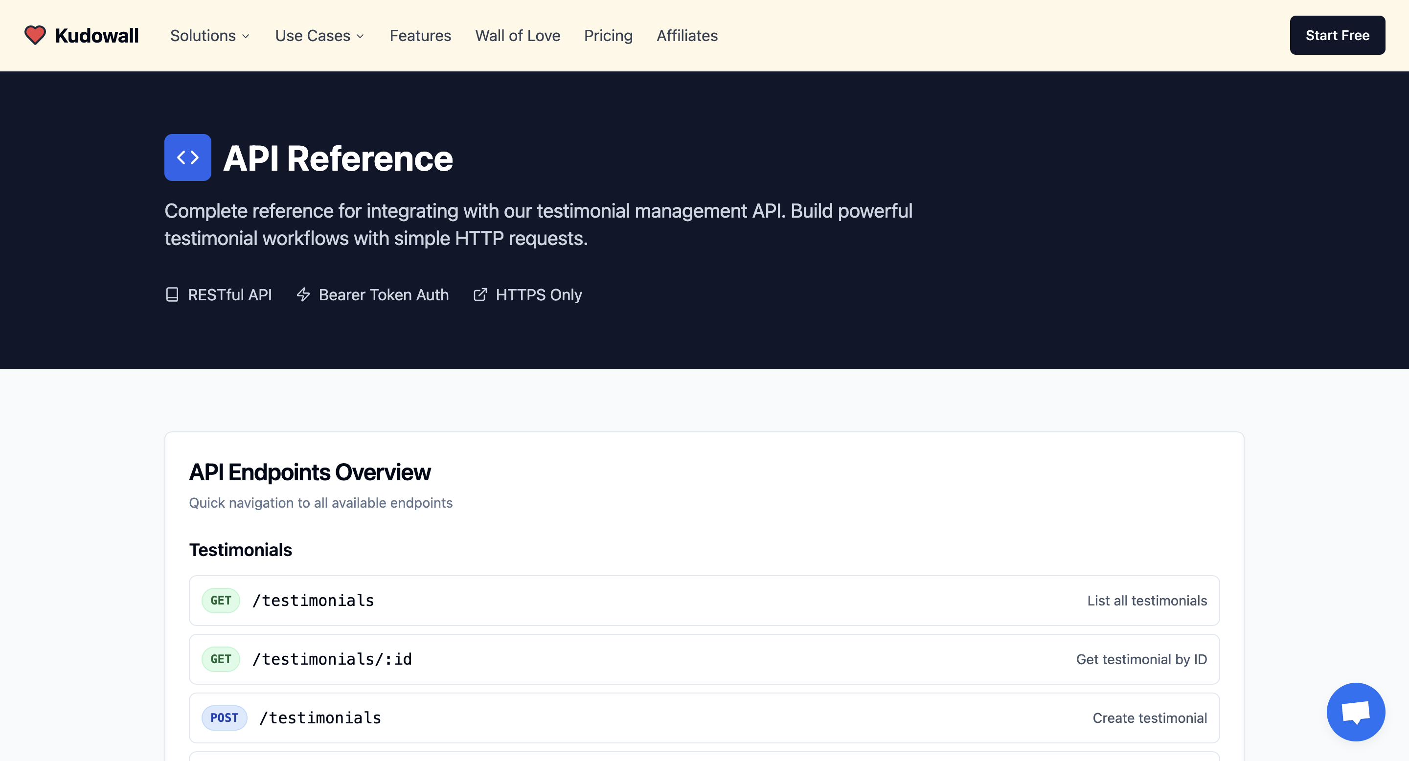Open the chat support bubble
The height and width of the screenshot is (761, 1409).
tap(1355, 712)
